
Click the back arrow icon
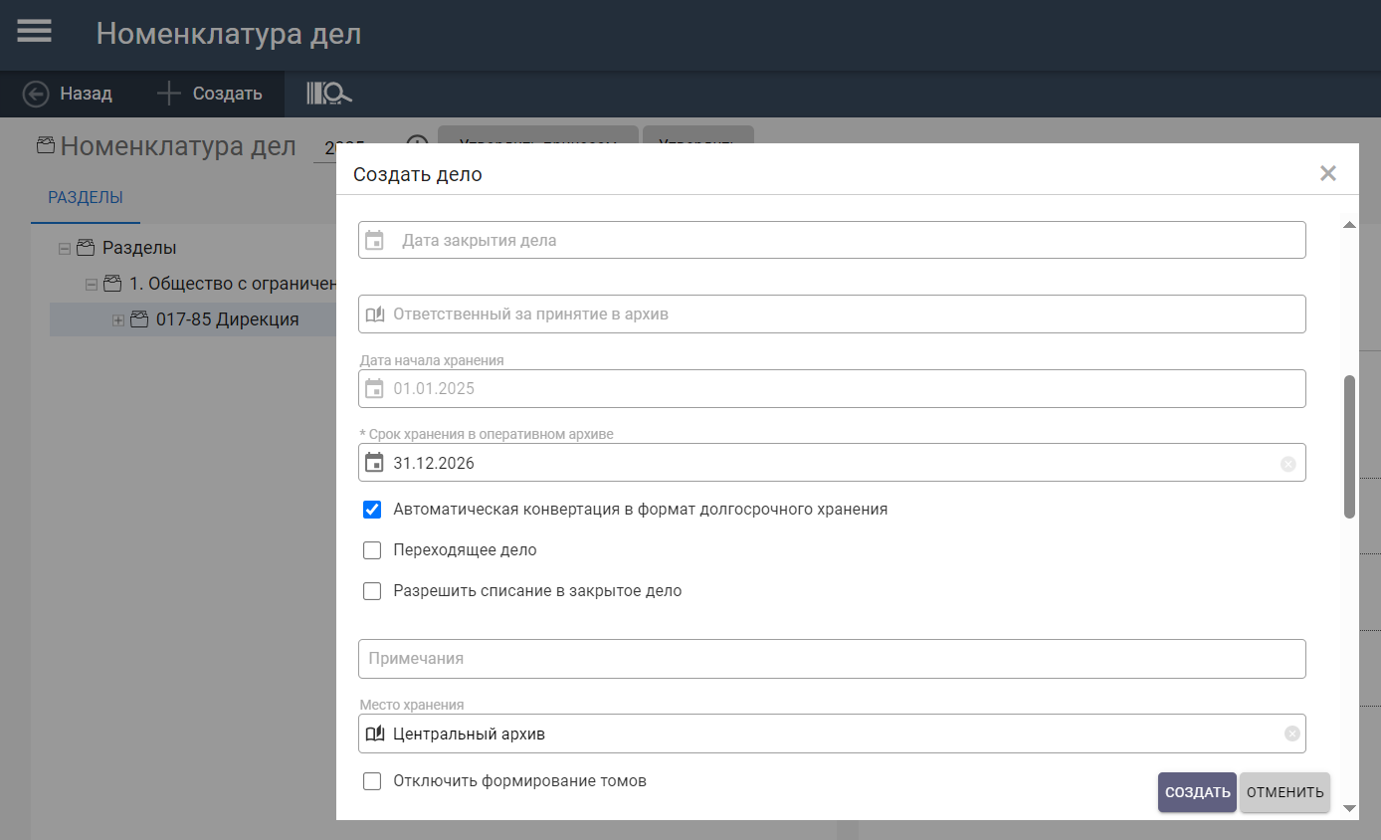point(36,94)
